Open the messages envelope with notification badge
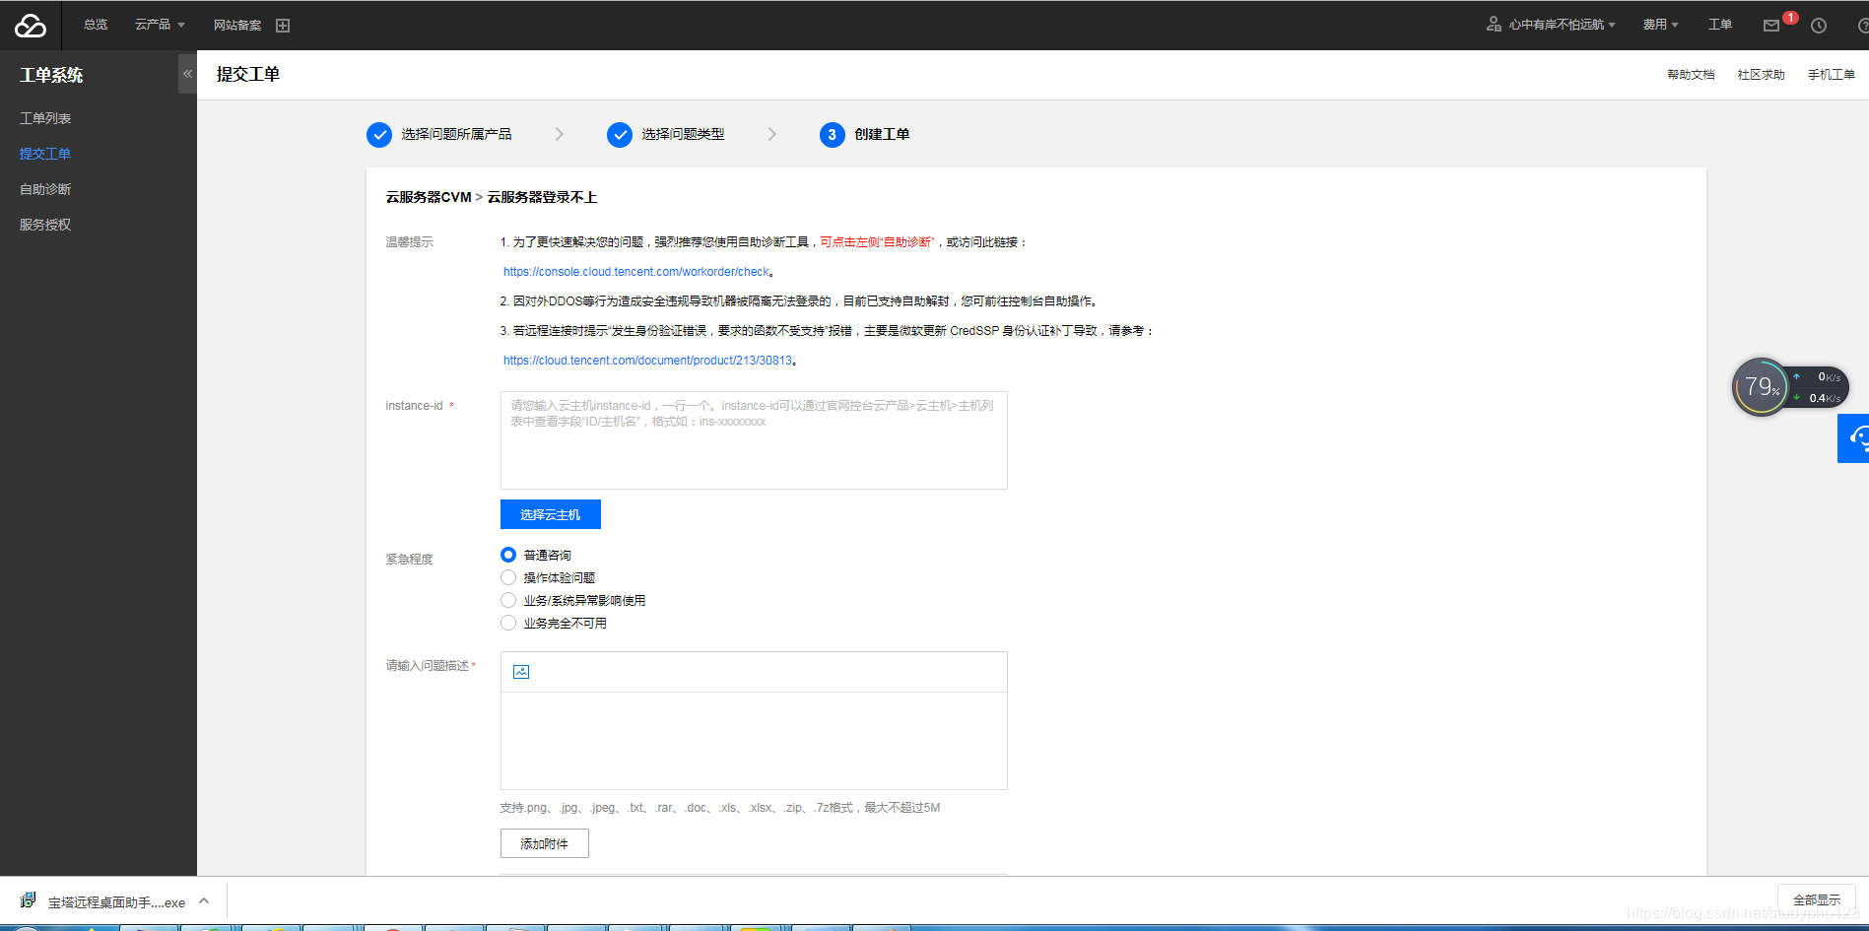This screenshot has height=931, width=1869. [1769, 25]
